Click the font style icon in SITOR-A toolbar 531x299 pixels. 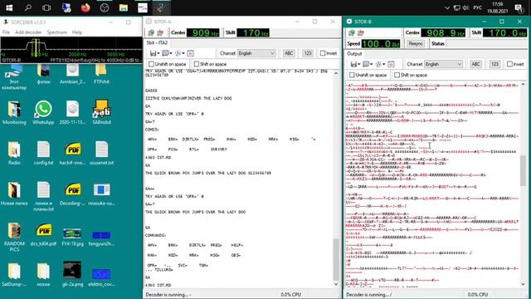[178, 53]
